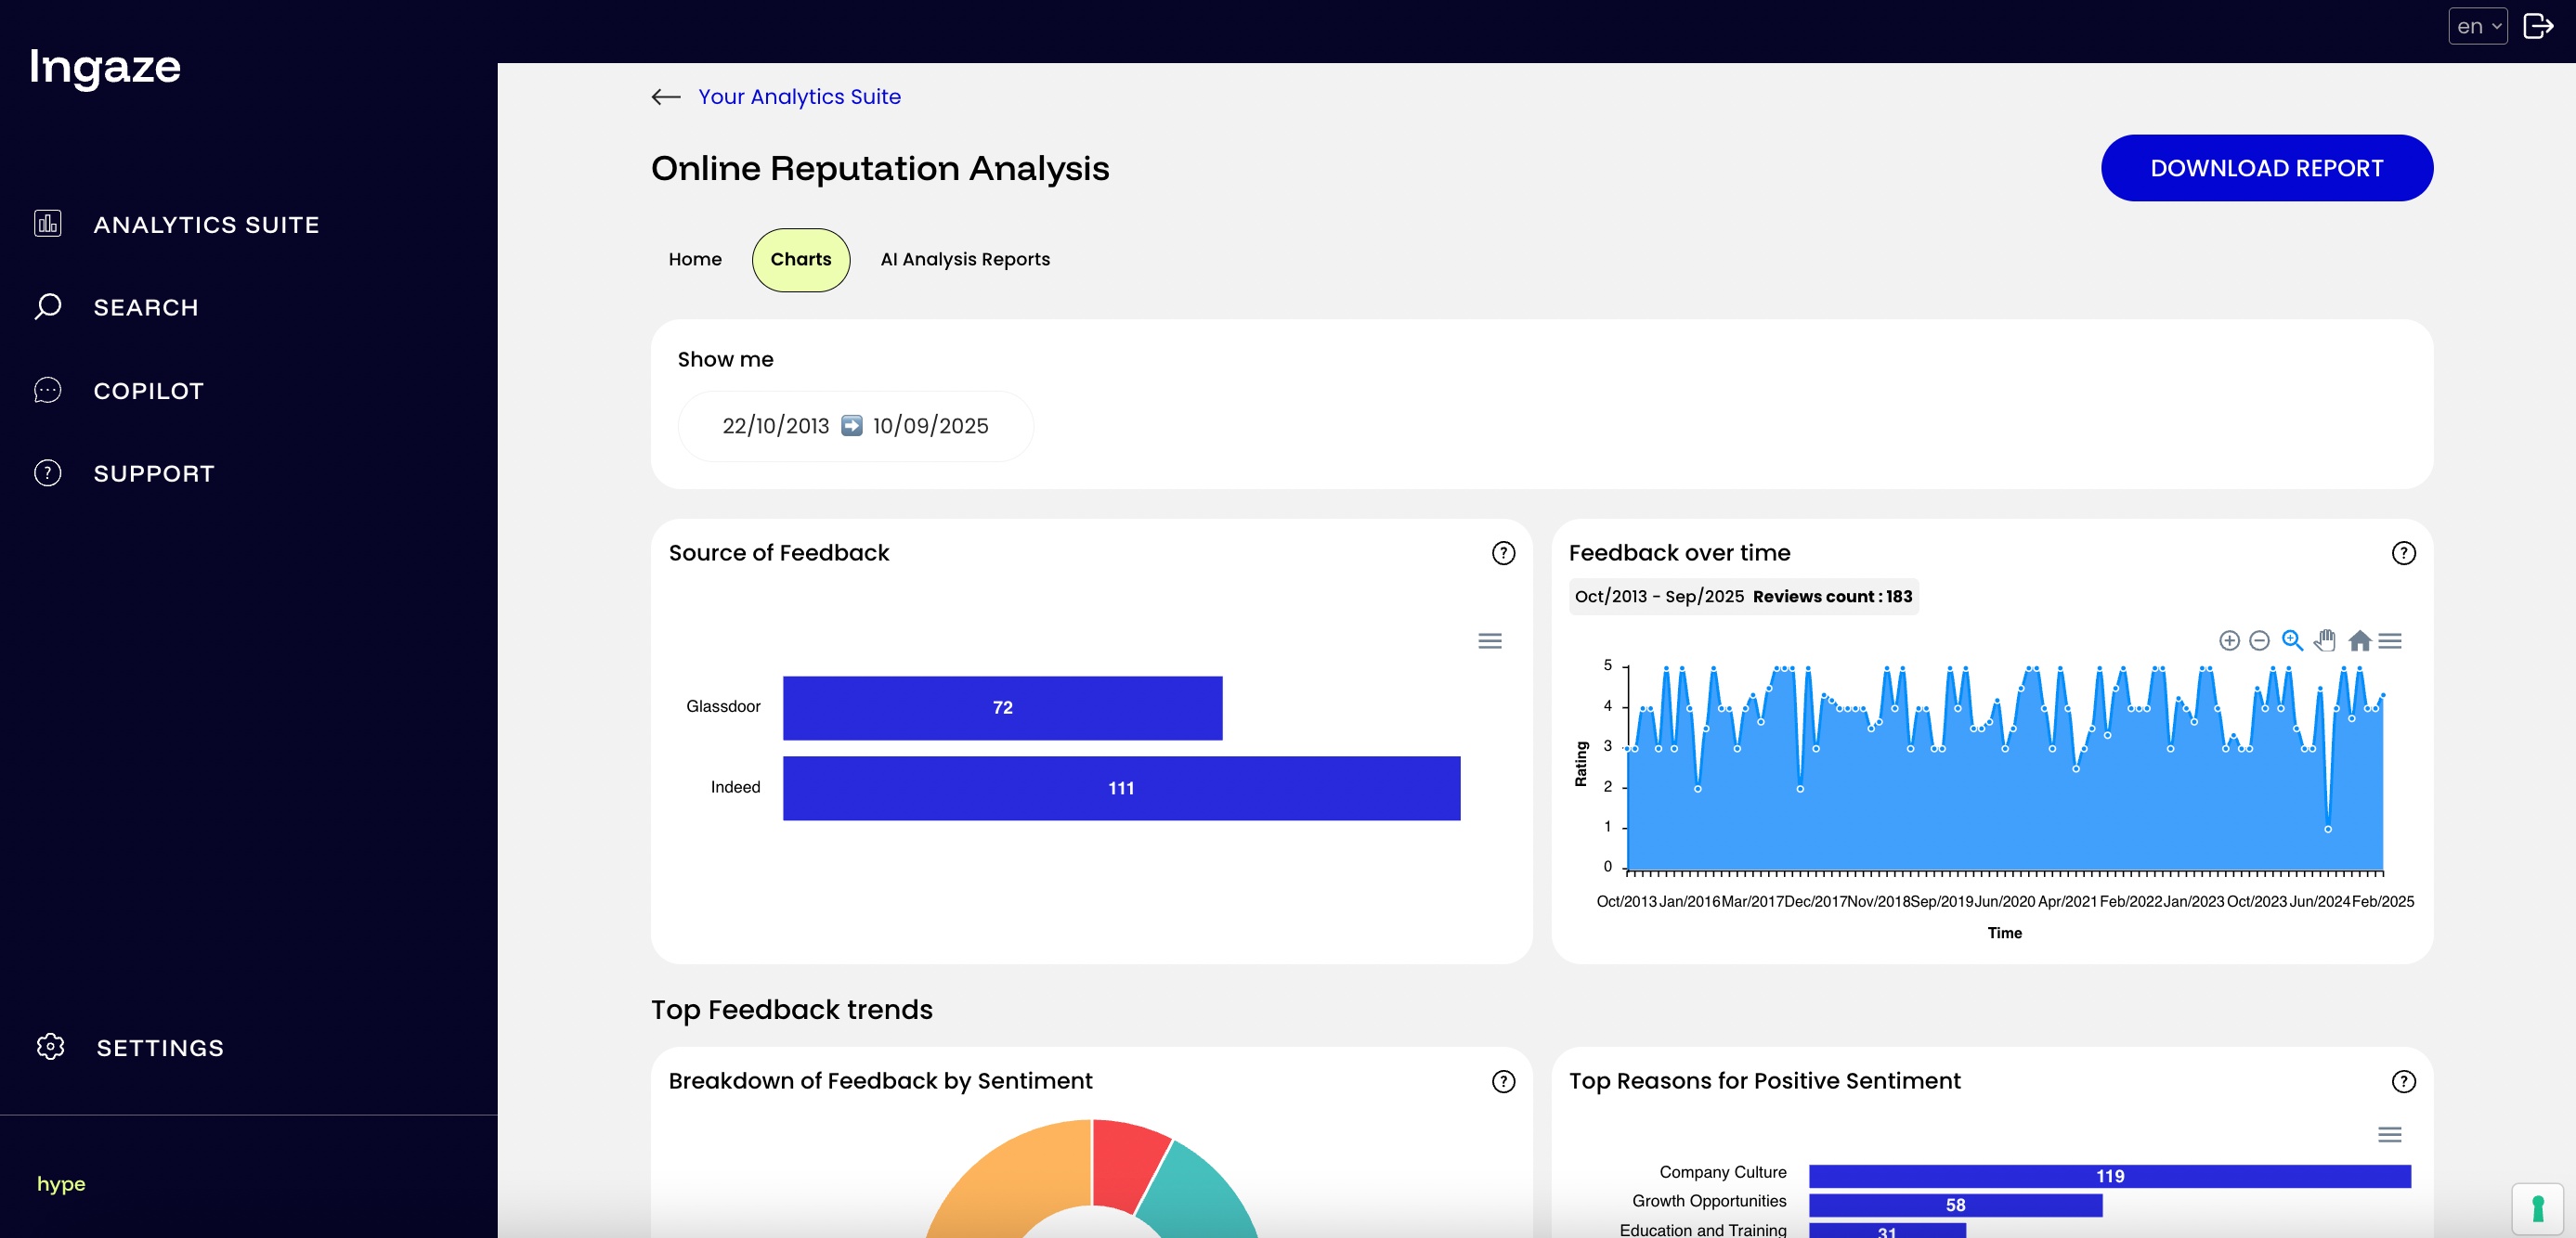
Task: Click back arrow beside Your Analytics Suite
Action: coord(666,97)
